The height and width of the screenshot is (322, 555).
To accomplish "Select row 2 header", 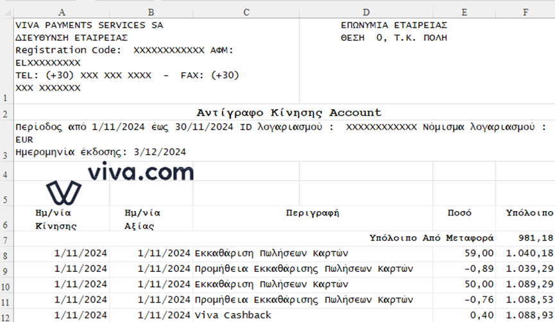I will coord(6,112).
